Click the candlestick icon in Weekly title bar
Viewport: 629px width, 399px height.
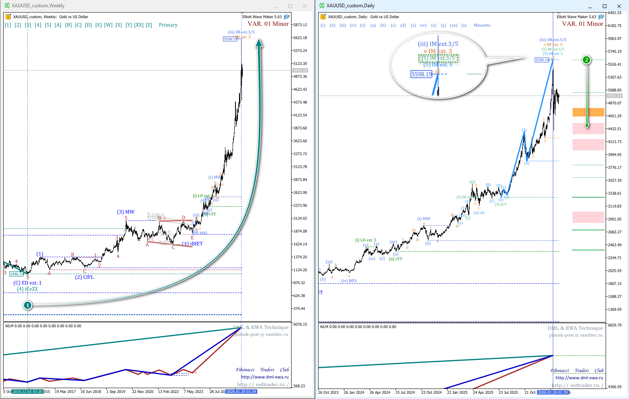7,6
